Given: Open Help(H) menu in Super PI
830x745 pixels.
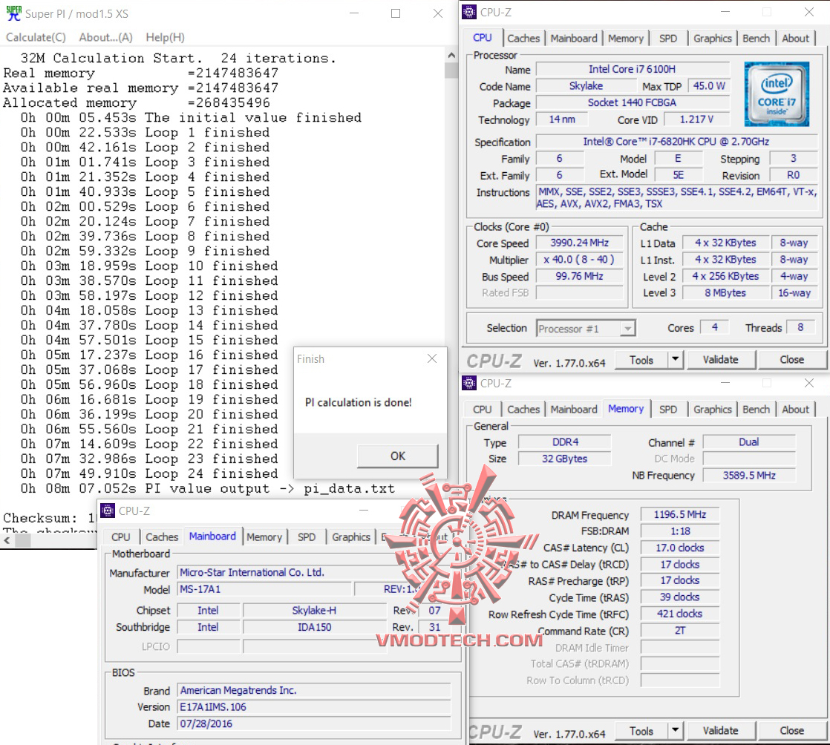Looking at the screenshot, I should tap(165, 37).
